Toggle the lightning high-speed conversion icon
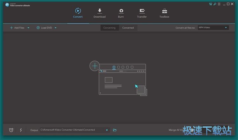Image resolution: width=238 pixels, height=140 pixels. tap(21, 130)
